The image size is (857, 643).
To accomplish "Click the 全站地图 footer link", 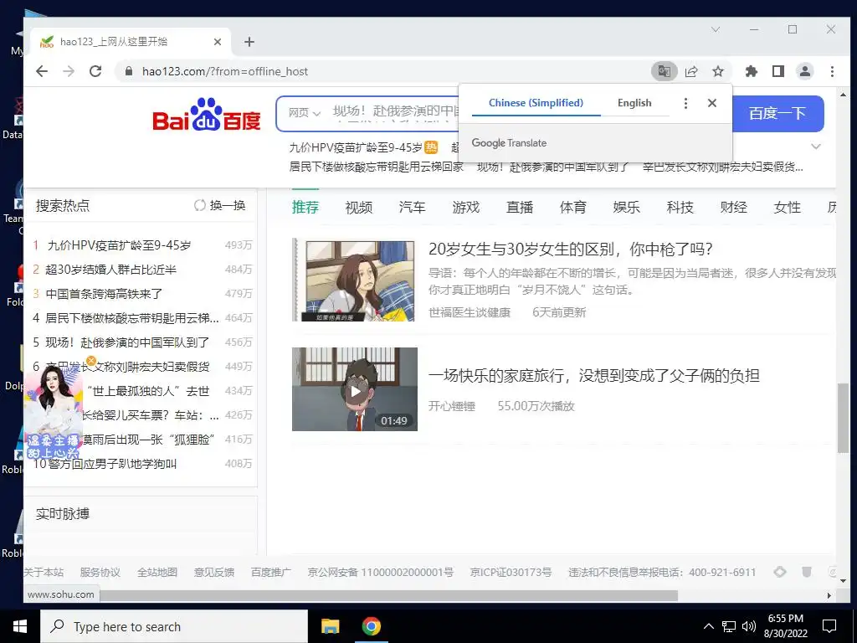I will (x=157, y=572).
